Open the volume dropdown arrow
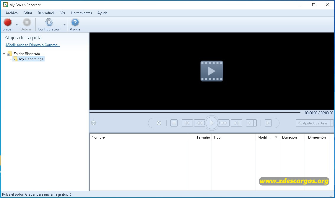This screenshot has width=335, height=198. click(255, 123)
